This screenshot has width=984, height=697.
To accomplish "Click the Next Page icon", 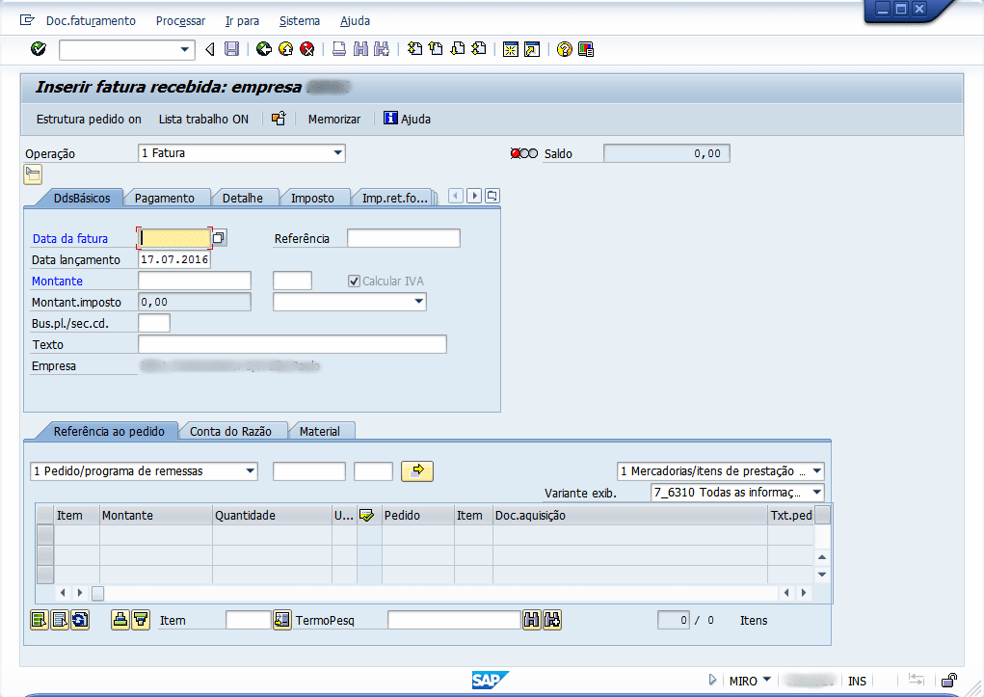I will 458,49.
